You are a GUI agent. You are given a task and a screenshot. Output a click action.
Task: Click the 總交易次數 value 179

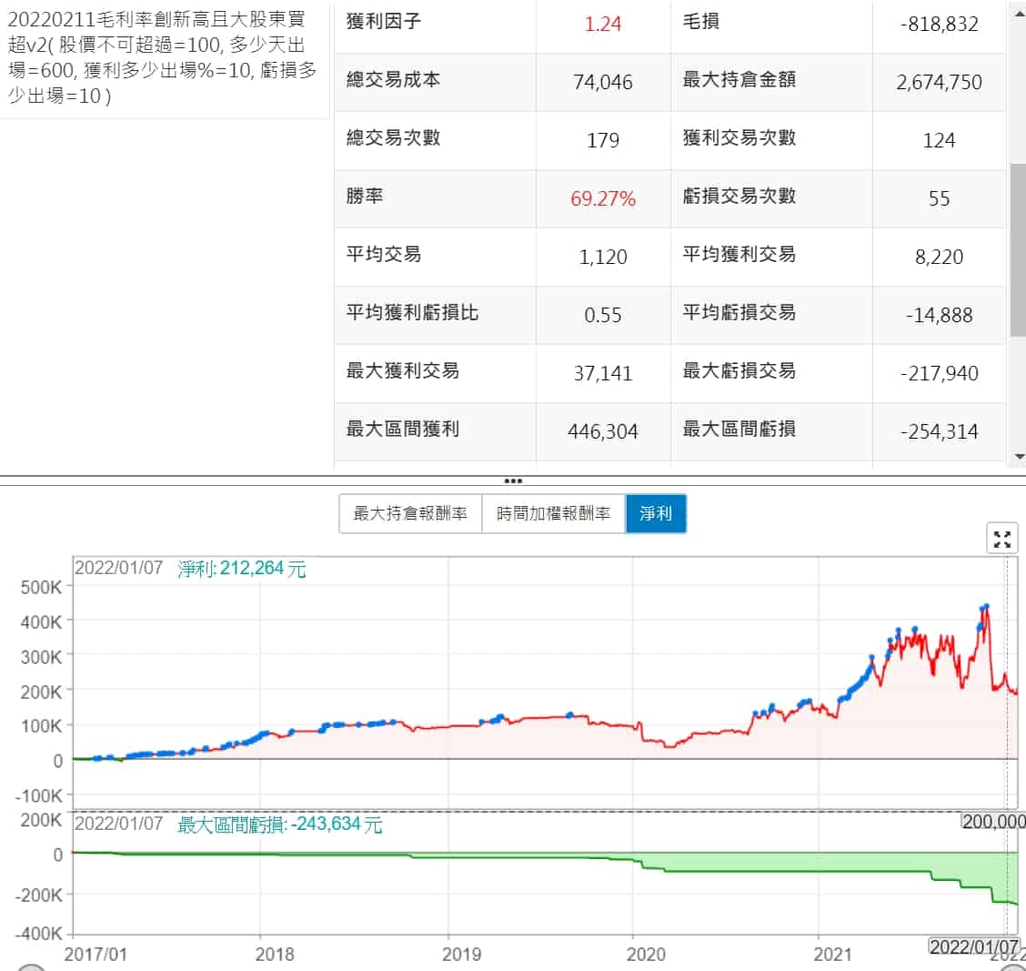click(603, 140)
